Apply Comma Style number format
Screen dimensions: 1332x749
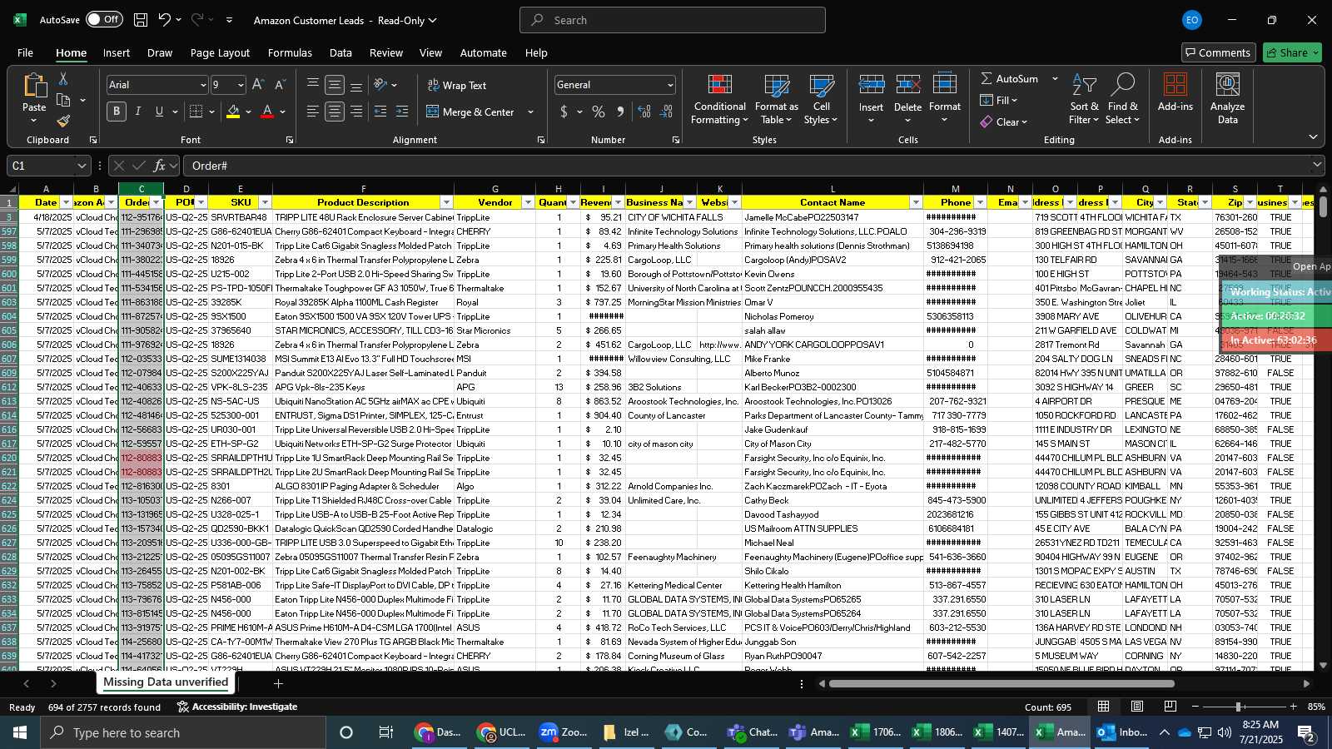(620, 112)
